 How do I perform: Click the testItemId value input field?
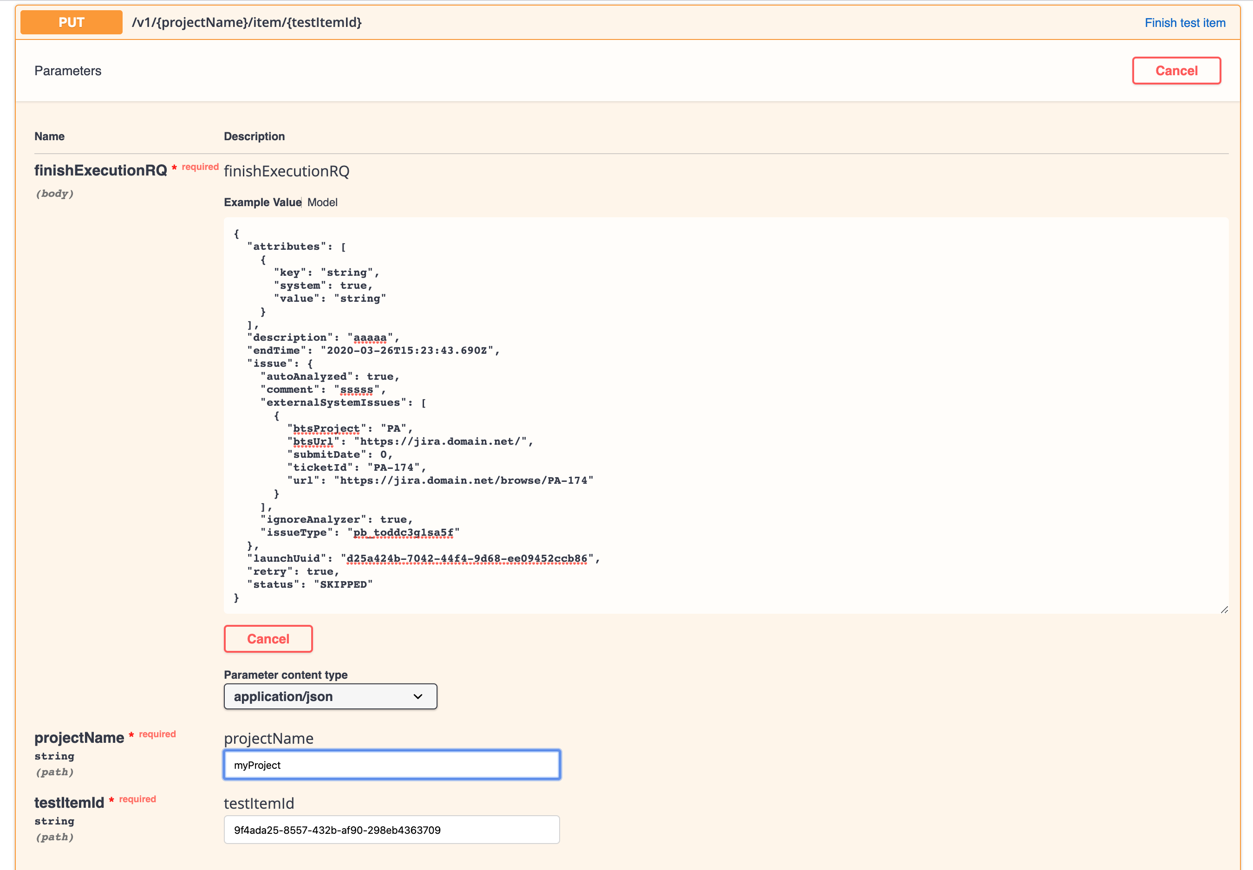(391, 829)
